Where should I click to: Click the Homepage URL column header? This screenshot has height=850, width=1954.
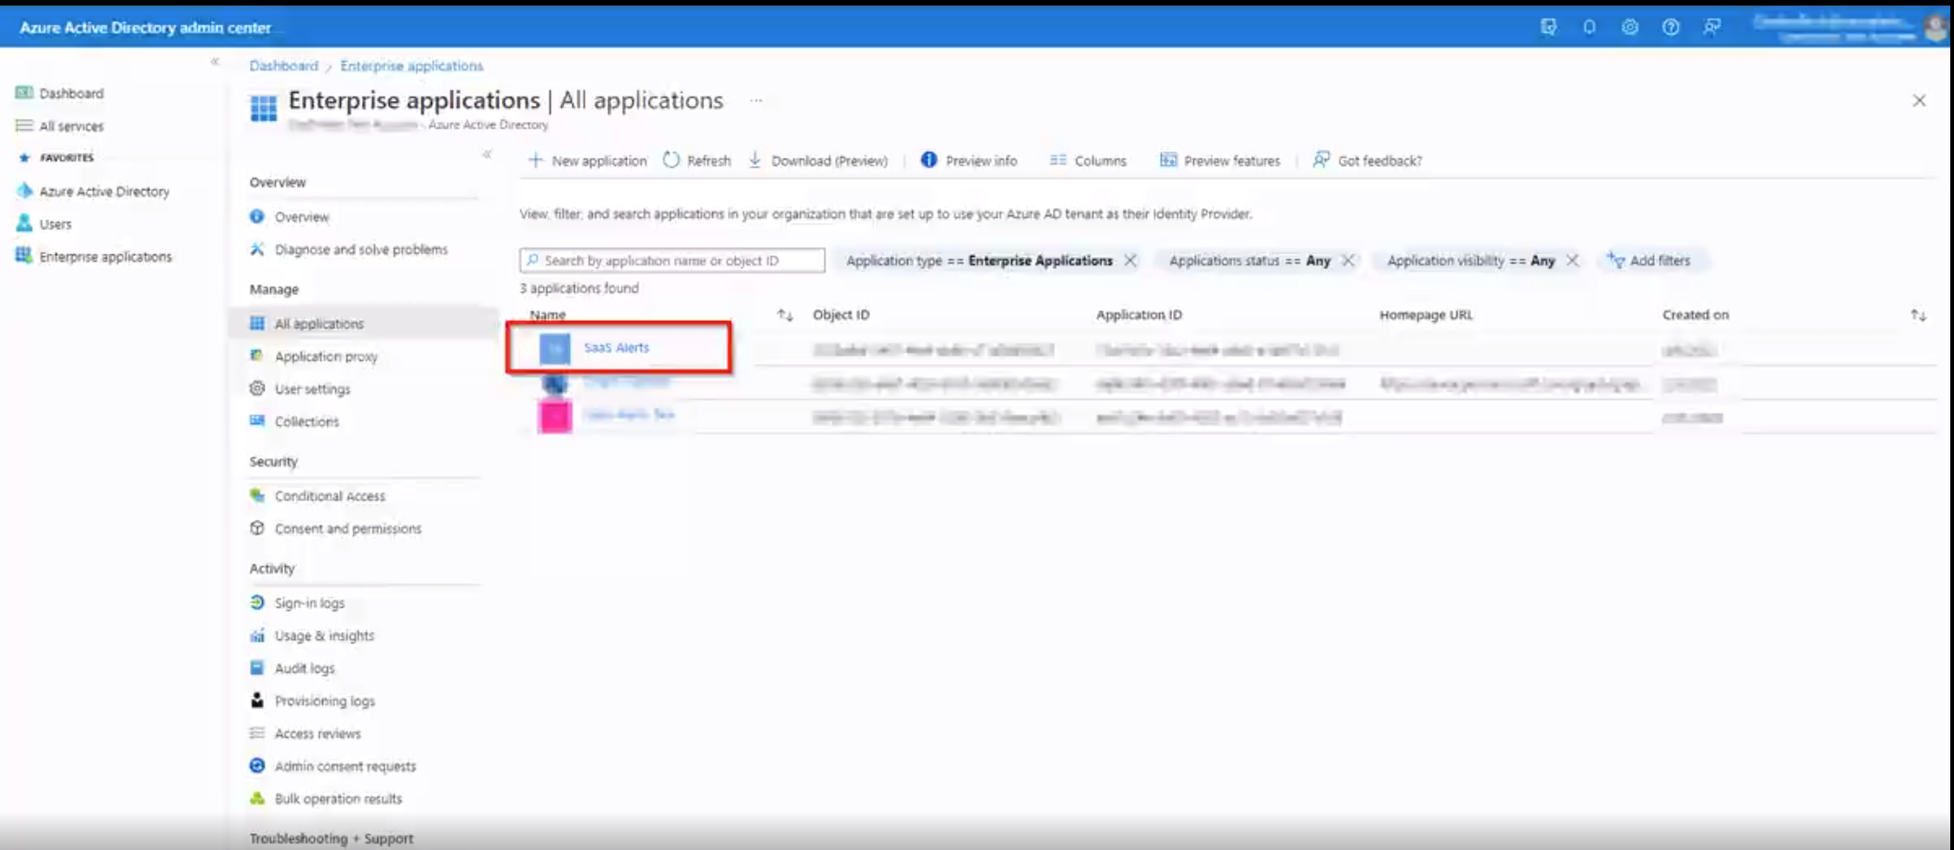tap(1426, 315)
